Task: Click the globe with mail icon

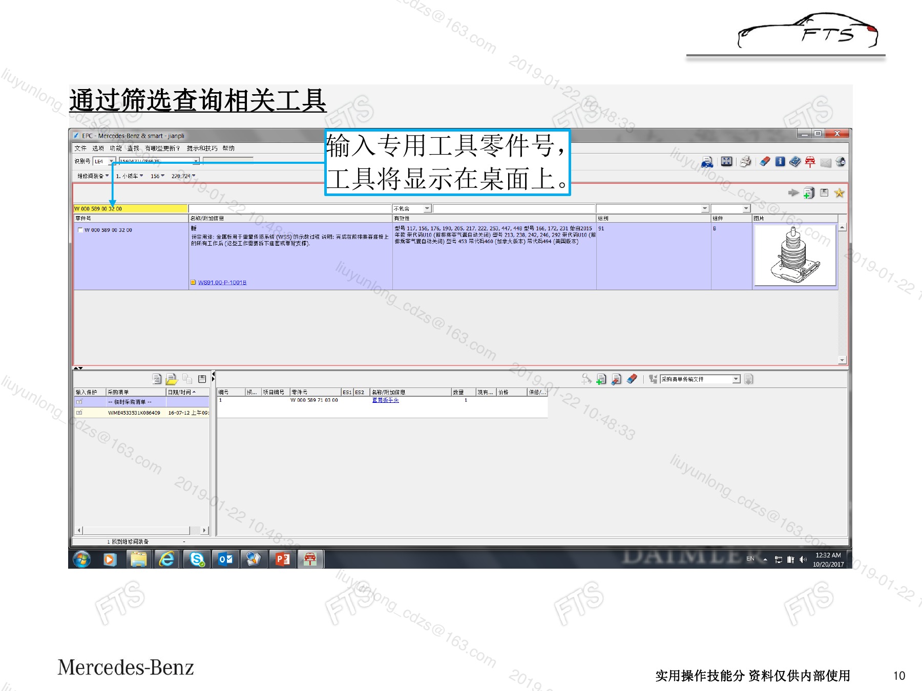Action: pos(840,162)
